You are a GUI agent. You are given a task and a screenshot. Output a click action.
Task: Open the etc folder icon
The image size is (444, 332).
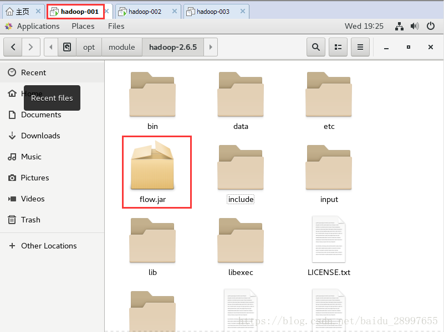coord(329,95)
